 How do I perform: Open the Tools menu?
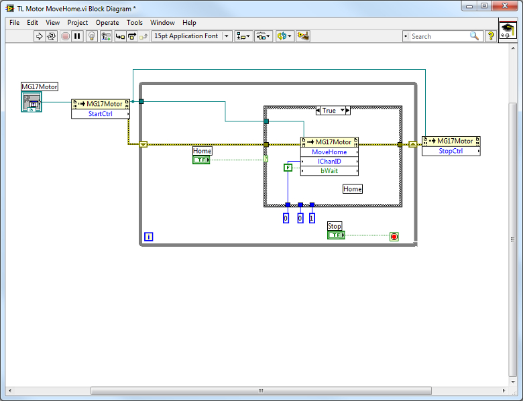tap(134, 23)
